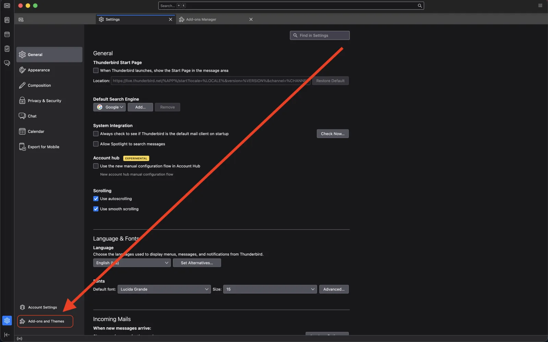Enable Allow Spotlight to search messages
Viewport: 548px width, 342px height.
pos(96,144)
